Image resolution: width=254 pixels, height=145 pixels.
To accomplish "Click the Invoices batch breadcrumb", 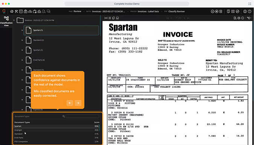I will point(108,11).
